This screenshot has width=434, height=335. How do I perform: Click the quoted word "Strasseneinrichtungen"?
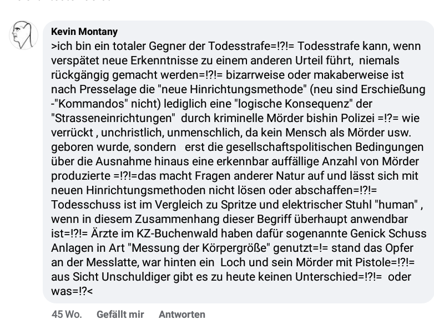(x=113, y=118)
